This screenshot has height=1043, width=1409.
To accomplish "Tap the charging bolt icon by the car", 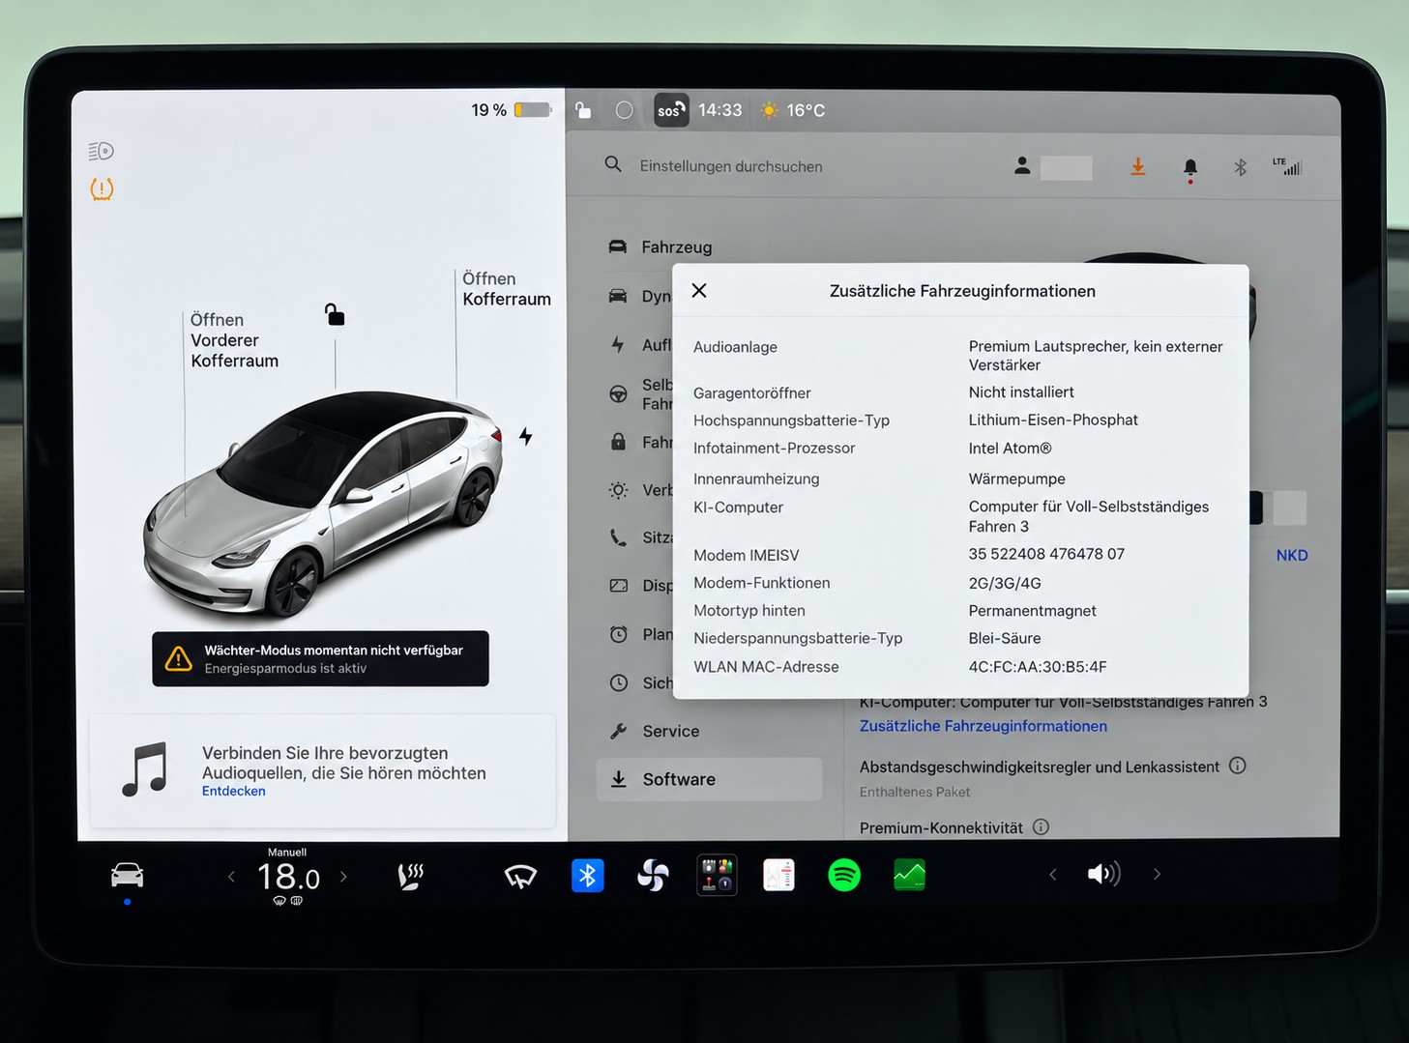I will point(525,436).
